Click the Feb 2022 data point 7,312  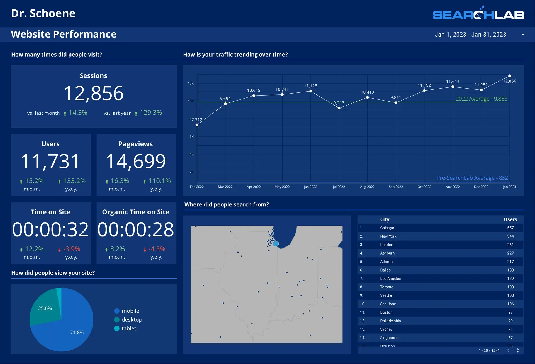coord(197,125)
